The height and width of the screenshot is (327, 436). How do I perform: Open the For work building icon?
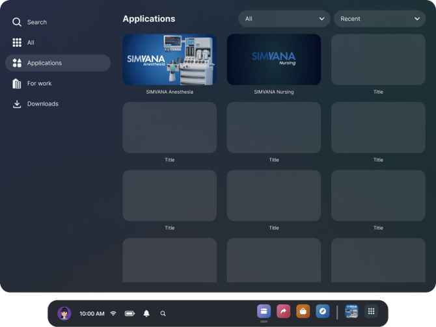point(17,83)
